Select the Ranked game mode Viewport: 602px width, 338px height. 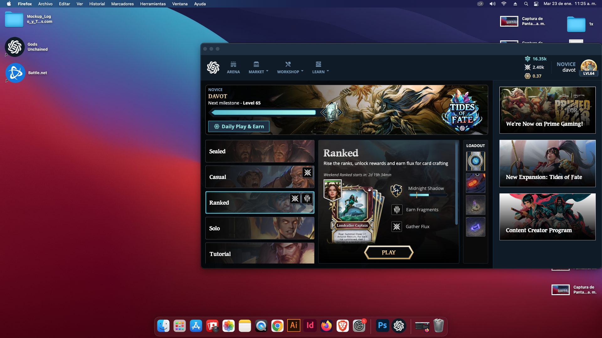coord(260,202)
